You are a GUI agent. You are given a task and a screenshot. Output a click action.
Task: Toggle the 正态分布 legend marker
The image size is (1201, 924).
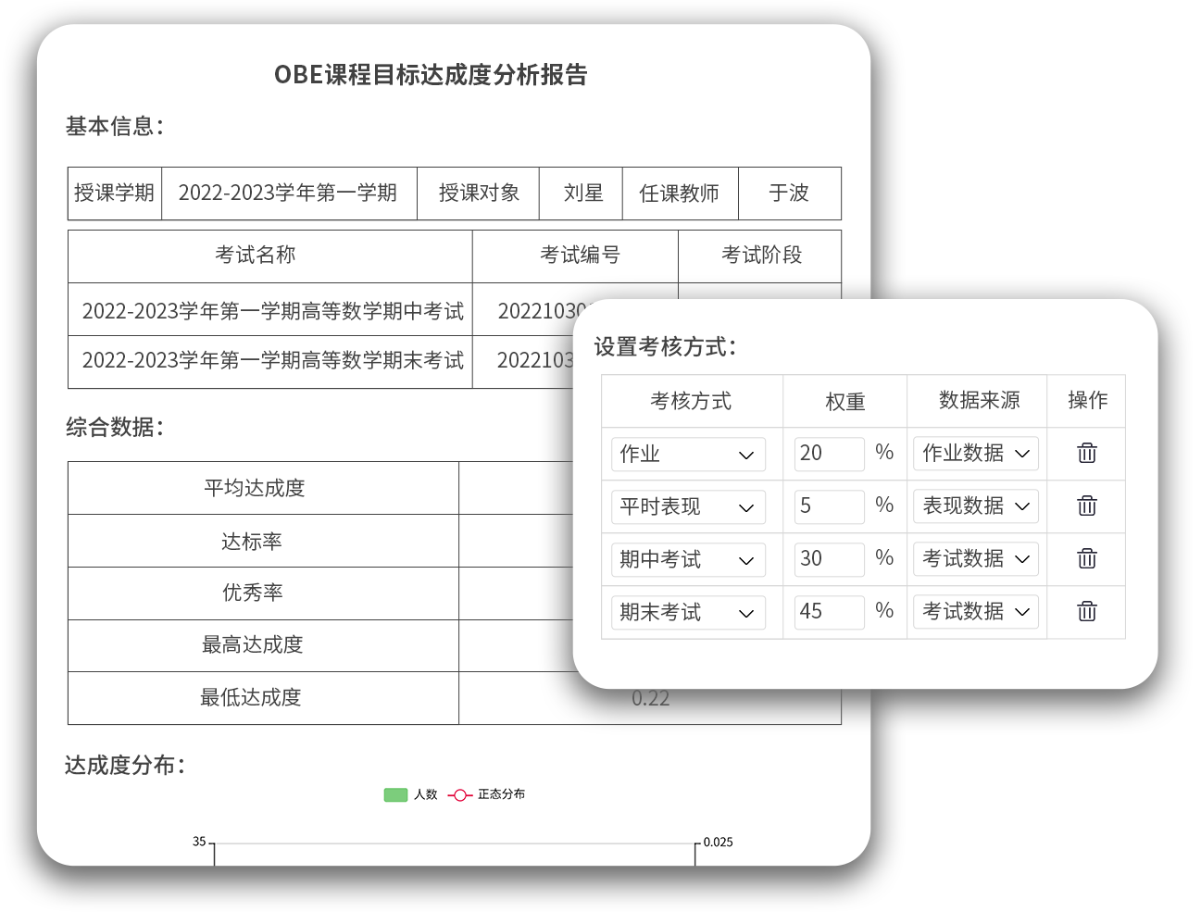pyautogui.click(x=460, y=794)
